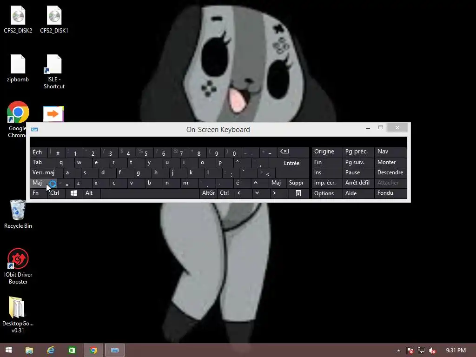The height and width of the screenshot is (357, 476).
Task: Click the Imp. écr. print screen key
Action: (x=327, y=183)
